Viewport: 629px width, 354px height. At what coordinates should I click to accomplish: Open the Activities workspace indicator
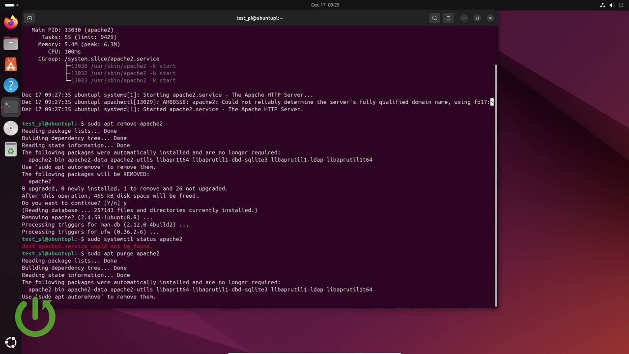coord(11,5)
